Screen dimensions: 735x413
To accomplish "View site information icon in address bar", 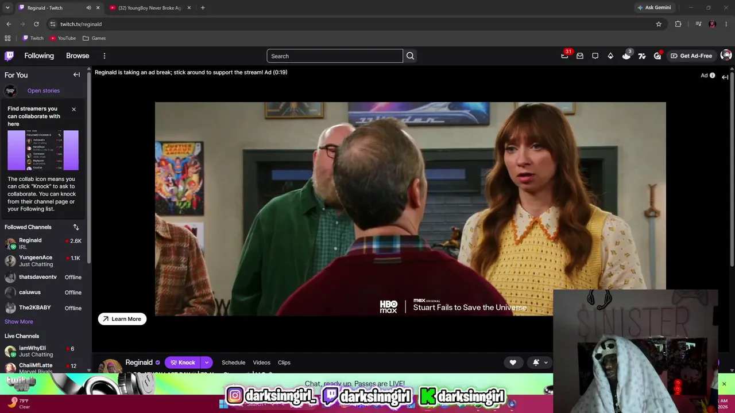I will point(52,24).
